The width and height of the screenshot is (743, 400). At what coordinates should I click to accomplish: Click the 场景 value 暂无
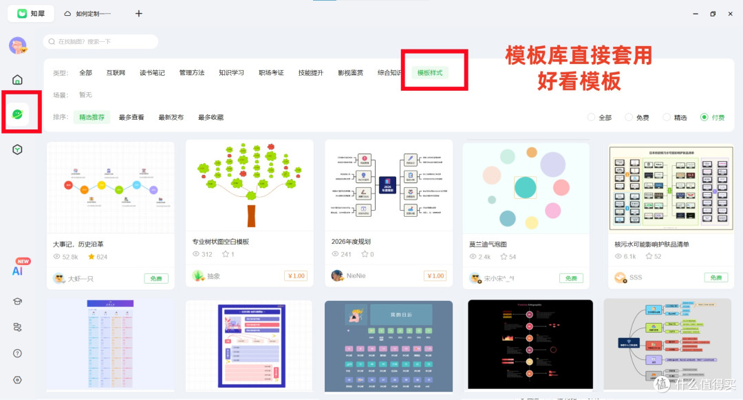click(85, 95)
